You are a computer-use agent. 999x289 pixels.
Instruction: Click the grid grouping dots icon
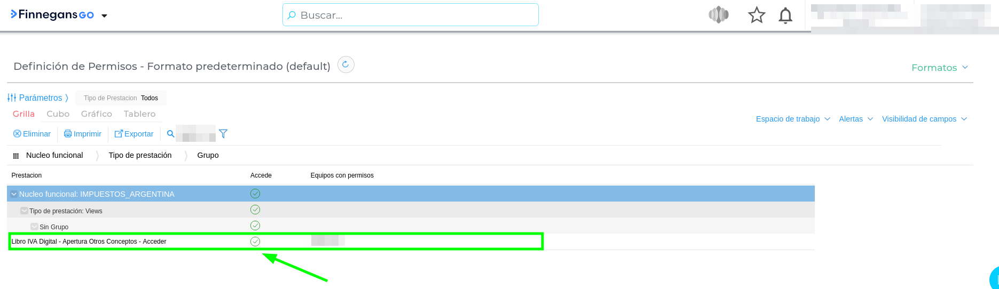[x=16, y=156]
